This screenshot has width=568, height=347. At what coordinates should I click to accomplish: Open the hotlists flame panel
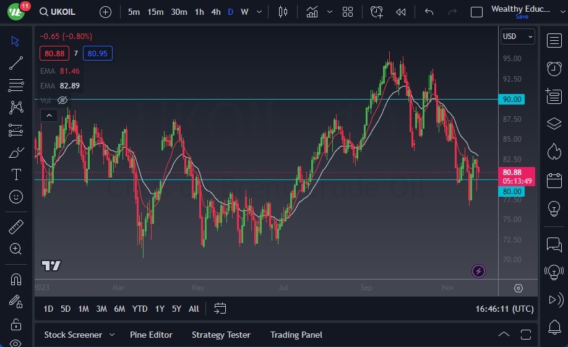[x=554, y=152]
